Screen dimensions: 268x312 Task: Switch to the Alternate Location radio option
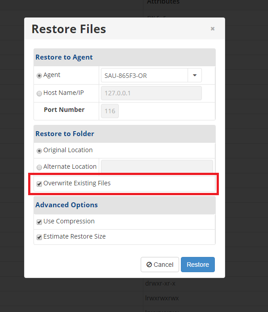(39, 167)
